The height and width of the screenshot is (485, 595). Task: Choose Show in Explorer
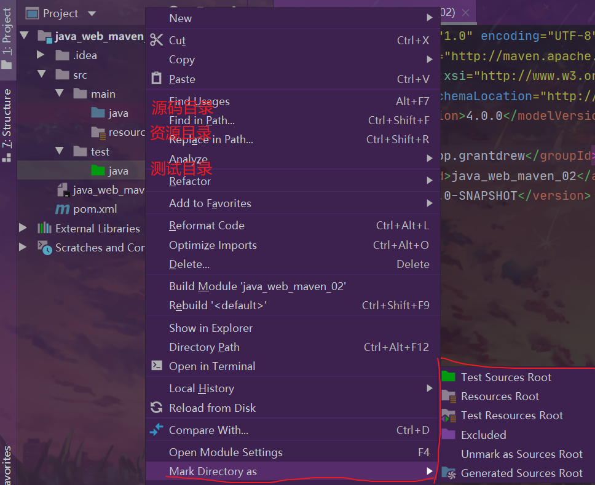293,328
